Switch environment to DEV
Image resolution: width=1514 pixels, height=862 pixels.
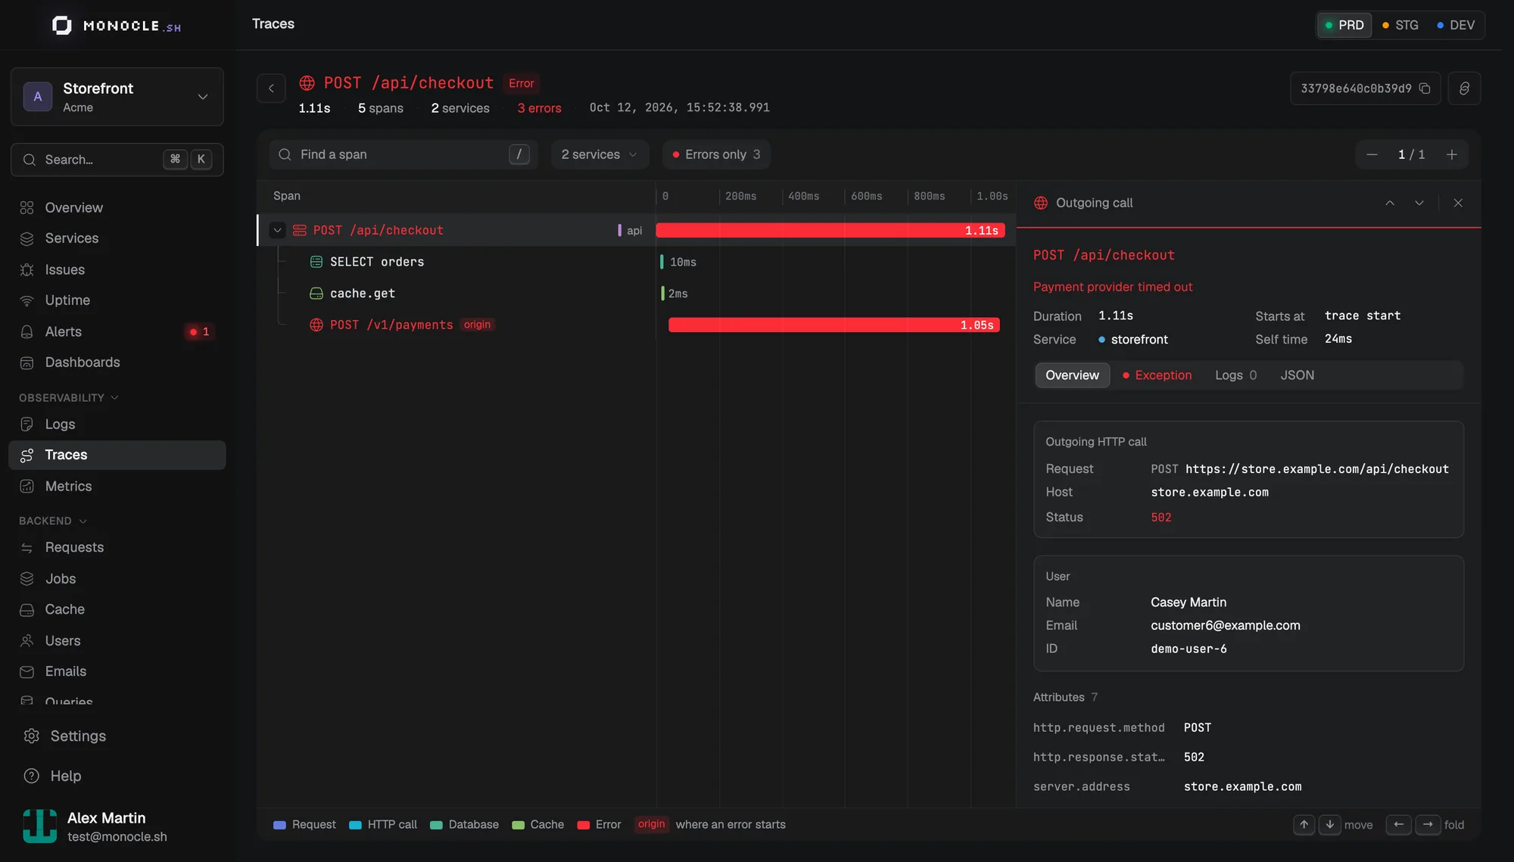[x=1455, y=25]
